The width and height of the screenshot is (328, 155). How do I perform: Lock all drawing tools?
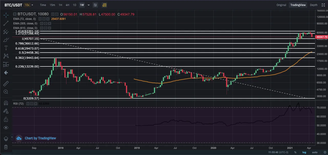pos(6,119)
